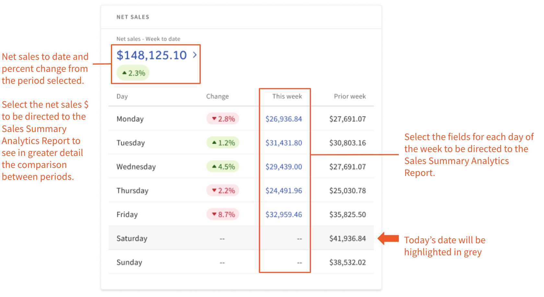Click the red down arrow beside Monday's 2.8%
Image resolution: width=544 pixels, height=297 pixels.
click(x=214, y=118)
